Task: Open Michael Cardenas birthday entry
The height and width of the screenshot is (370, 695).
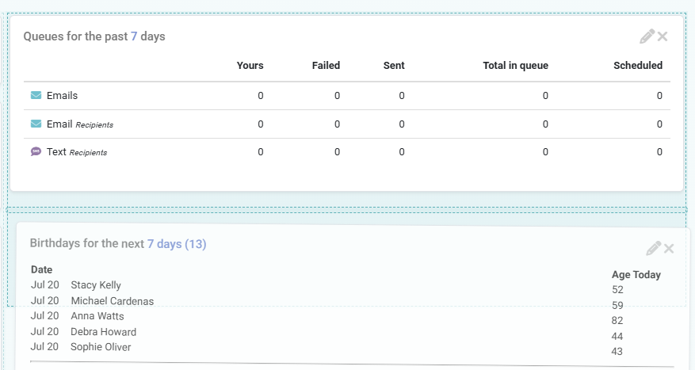Action: tap(113, 301)
